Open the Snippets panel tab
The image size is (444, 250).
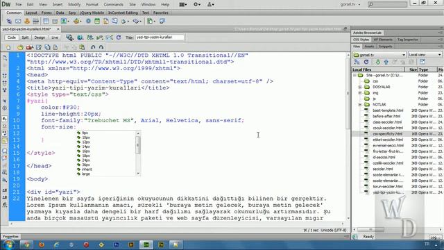[x=386, y=47]
